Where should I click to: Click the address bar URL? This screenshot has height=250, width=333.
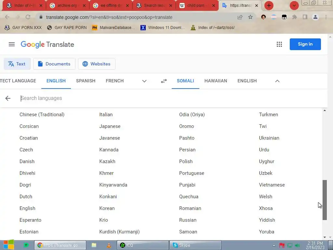[109, 17]
